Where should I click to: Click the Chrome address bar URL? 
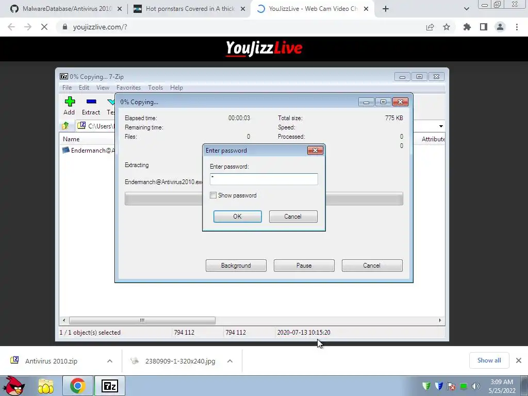click(x=100, y=27)
